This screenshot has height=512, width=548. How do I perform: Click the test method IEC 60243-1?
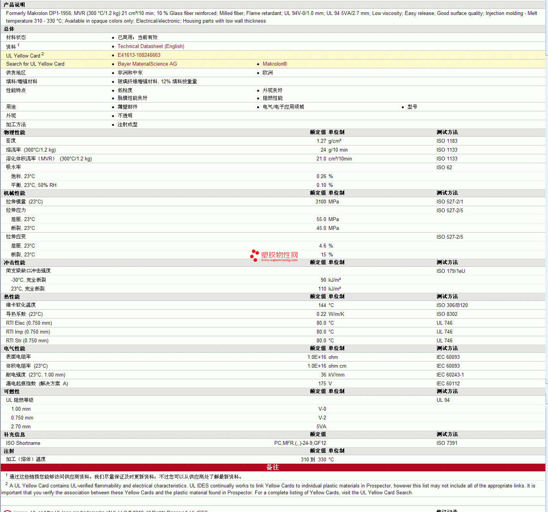pyautogui.click(x=450, y=375)
